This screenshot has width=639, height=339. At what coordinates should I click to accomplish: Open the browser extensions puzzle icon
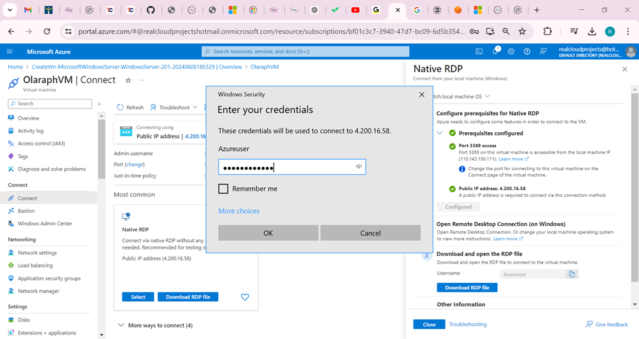coord(547,31)
